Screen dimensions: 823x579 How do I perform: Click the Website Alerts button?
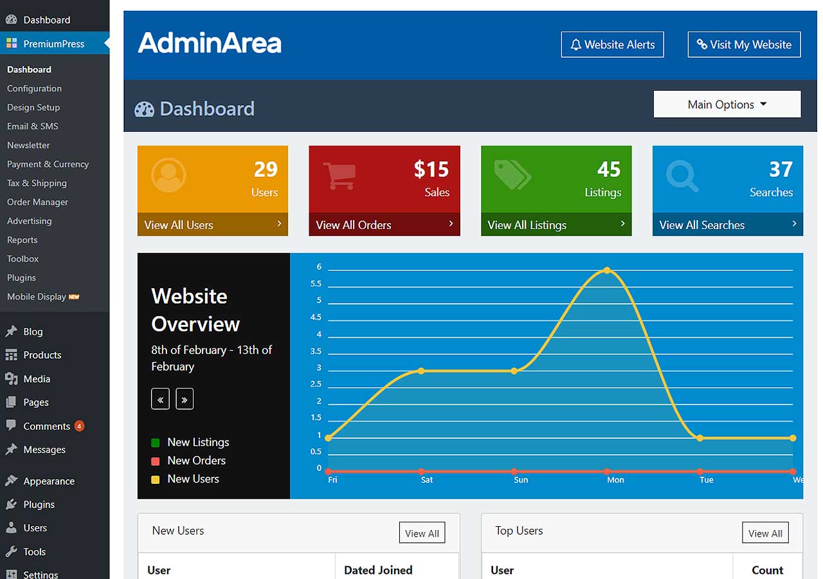coord(612,45)
